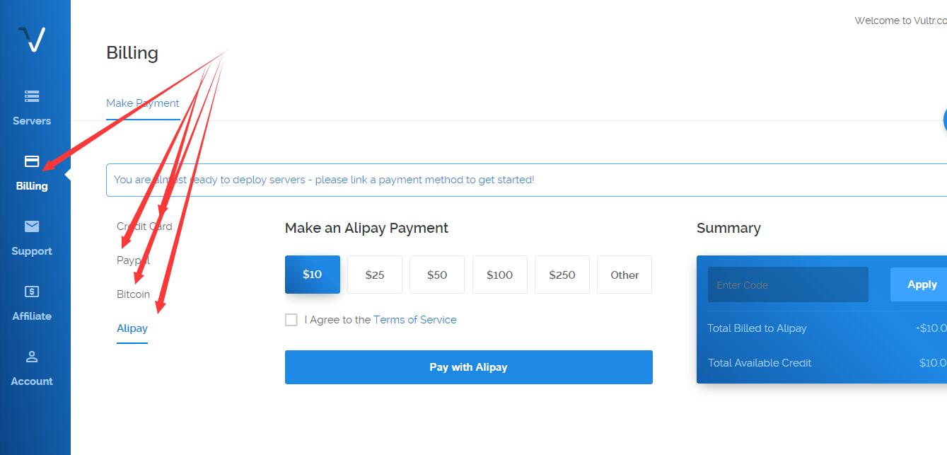Open the Account person icon
Image resolution: width=947 pixels, height=455 pixels.
tap(32, 357)
